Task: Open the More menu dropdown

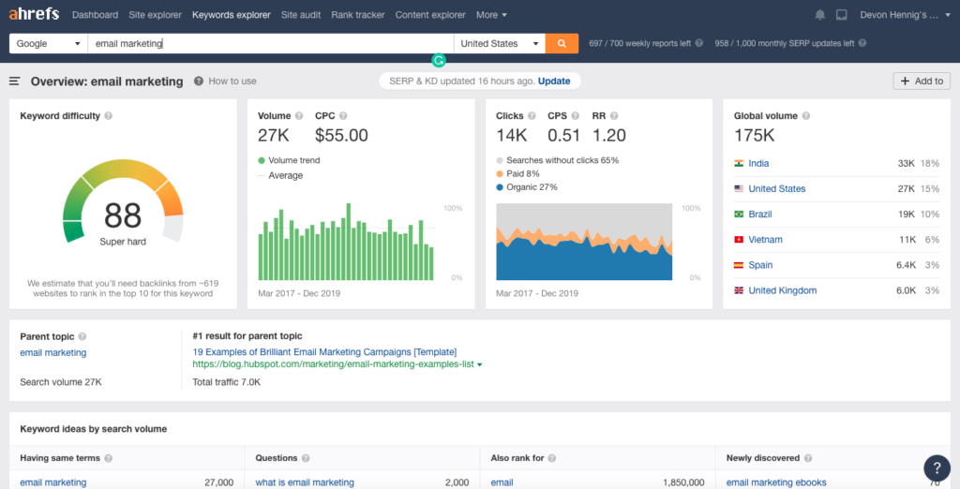Action: click(491, 15)
